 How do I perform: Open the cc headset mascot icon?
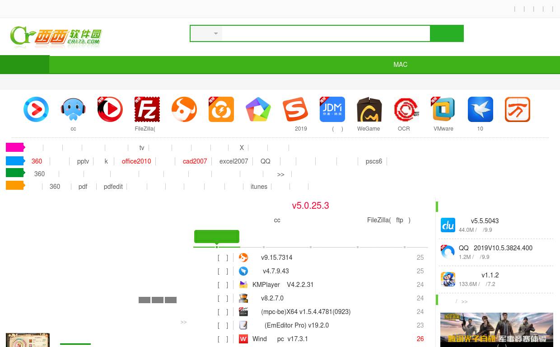tap(73, 109)
